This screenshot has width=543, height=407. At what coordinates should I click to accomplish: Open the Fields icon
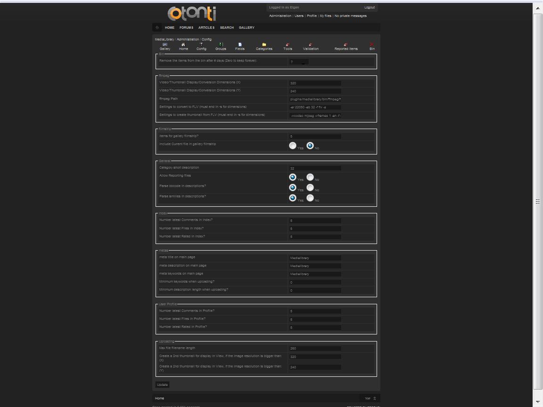click(x=240, y=45)
